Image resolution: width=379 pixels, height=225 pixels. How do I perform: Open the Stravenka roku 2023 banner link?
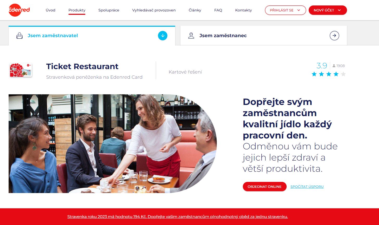click(x=178, y=216)
